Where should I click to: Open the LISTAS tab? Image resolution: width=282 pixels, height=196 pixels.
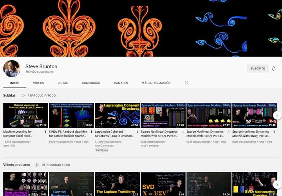tap(63, 83)
